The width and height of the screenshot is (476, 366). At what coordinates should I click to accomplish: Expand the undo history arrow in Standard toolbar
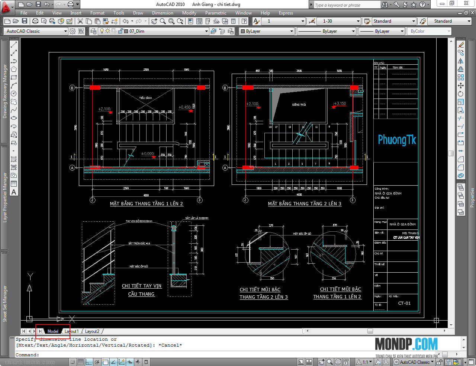(x=132, y=21)
